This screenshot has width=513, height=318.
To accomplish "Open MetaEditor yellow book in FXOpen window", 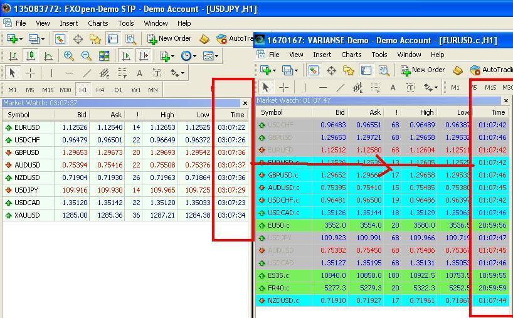I will pos(204,40).
